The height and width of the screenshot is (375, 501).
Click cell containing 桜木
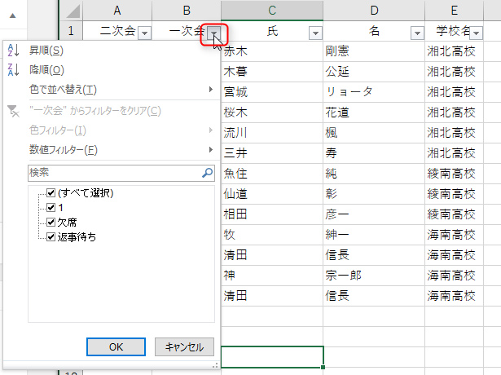[272, 112]
